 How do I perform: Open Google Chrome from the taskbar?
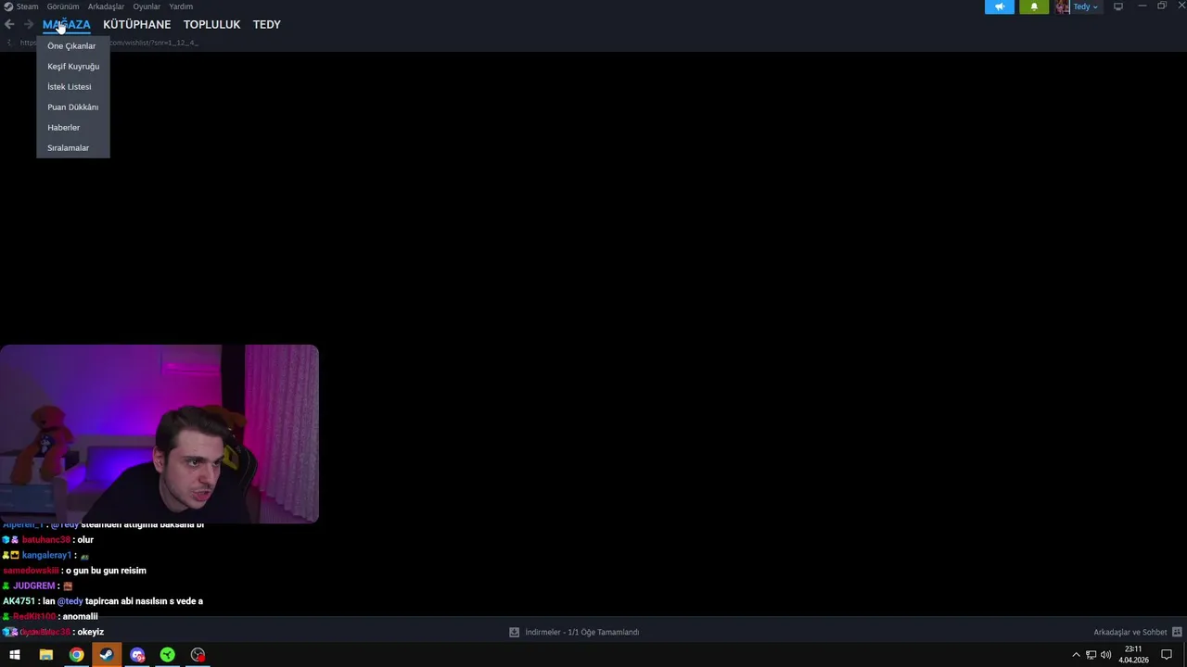pos(76,655)
